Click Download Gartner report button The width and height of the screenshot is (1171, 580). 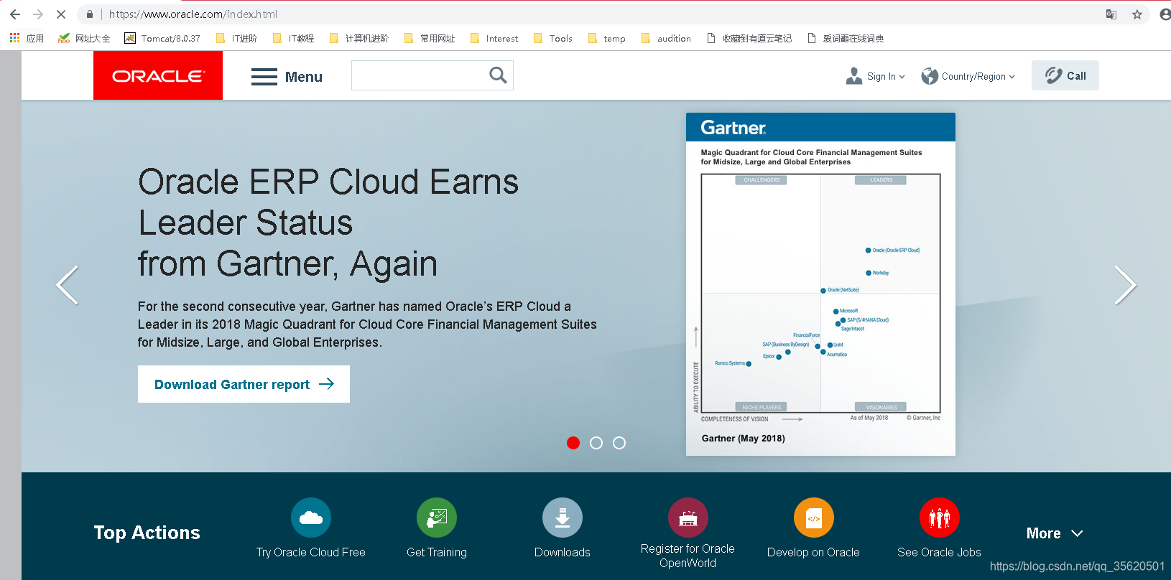244,384
